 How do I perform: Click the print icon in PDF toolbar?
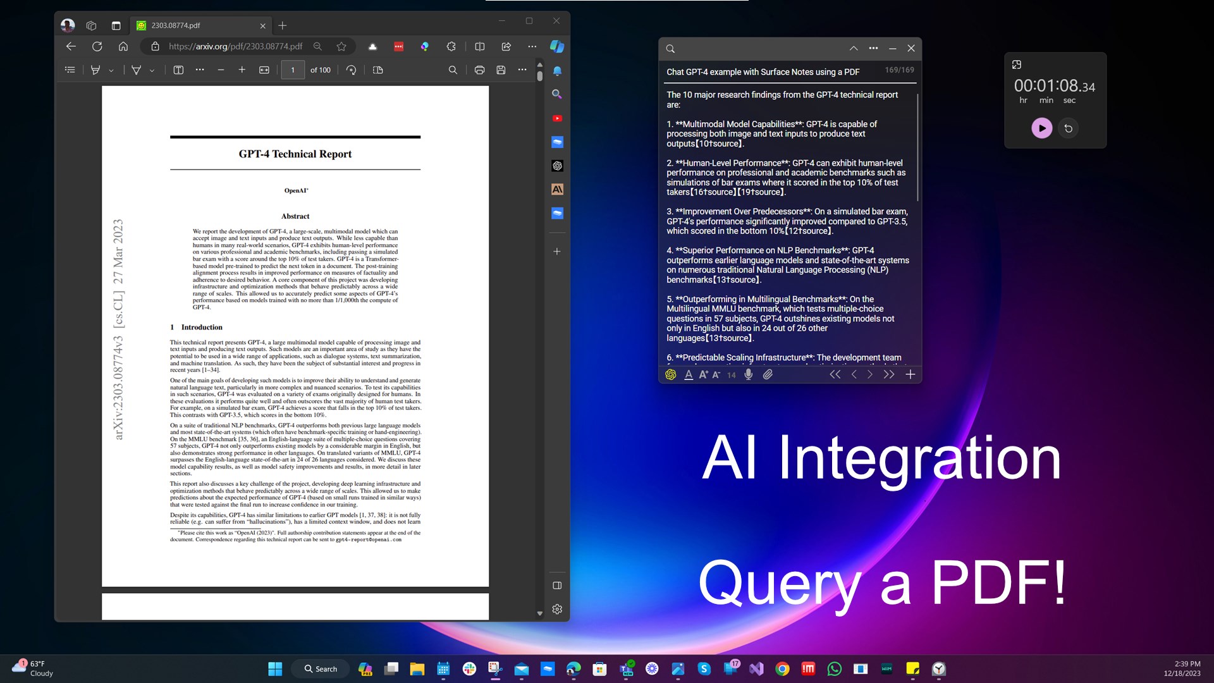point(479,70)
